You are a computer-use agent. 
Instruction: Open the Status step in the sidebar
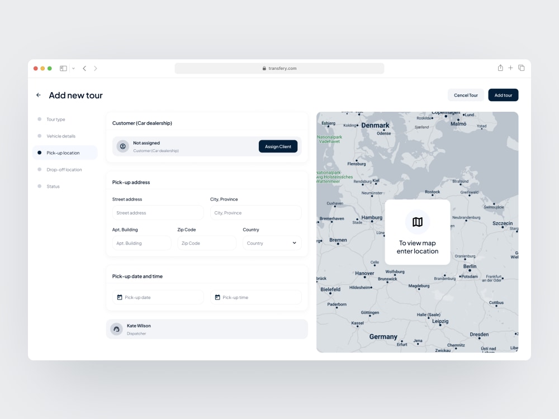click(x=39, y=186)
